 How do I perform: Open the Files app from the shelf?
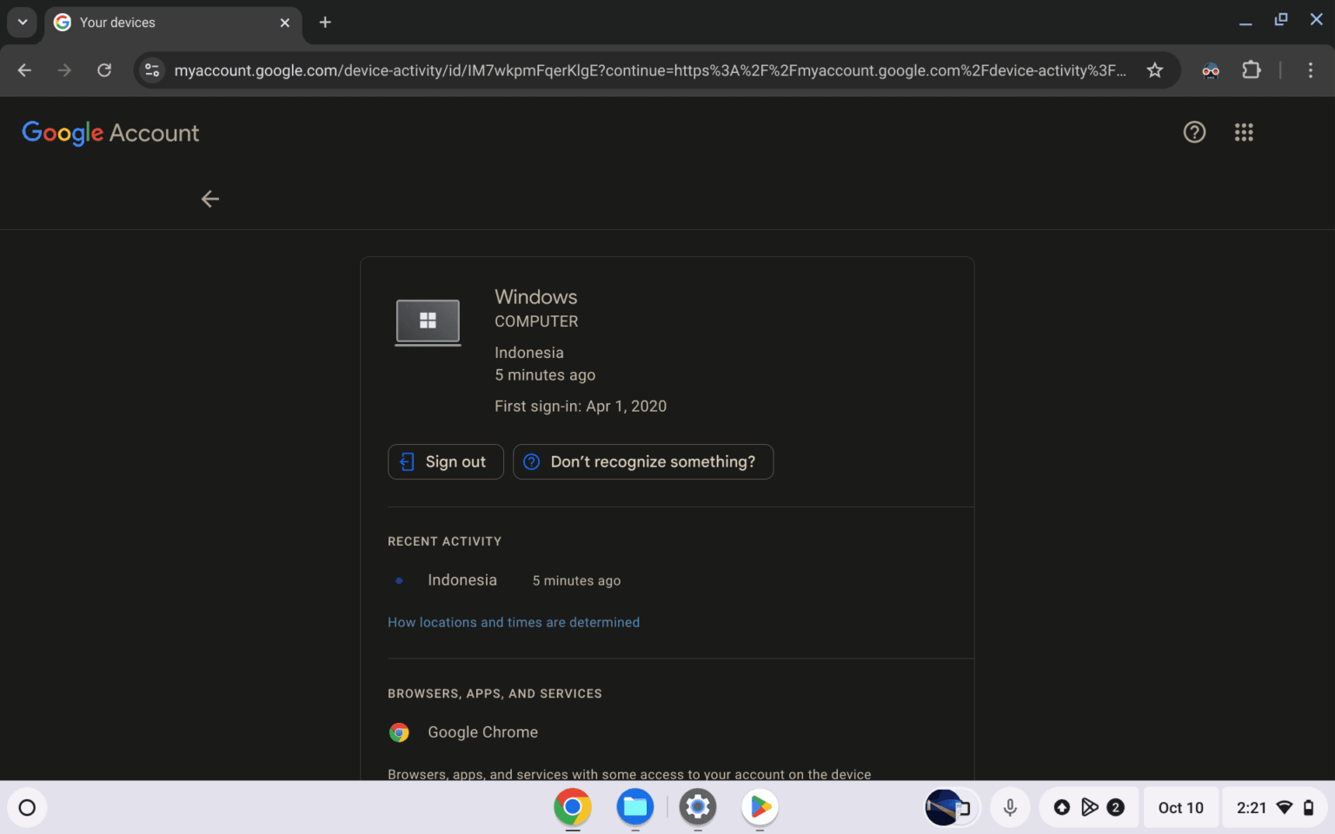point(634,807)
